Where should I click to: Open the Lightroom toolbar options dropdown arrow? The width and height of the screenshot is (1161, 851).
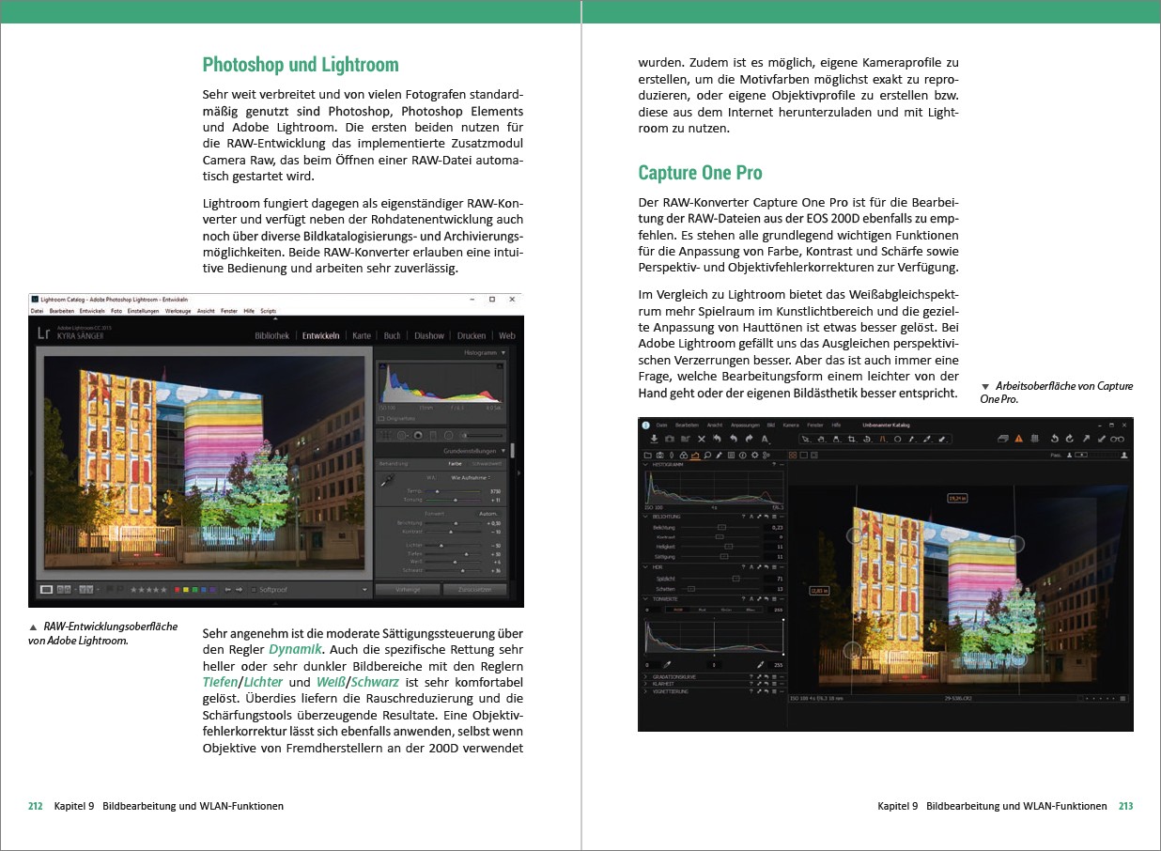tap(364, 590)
